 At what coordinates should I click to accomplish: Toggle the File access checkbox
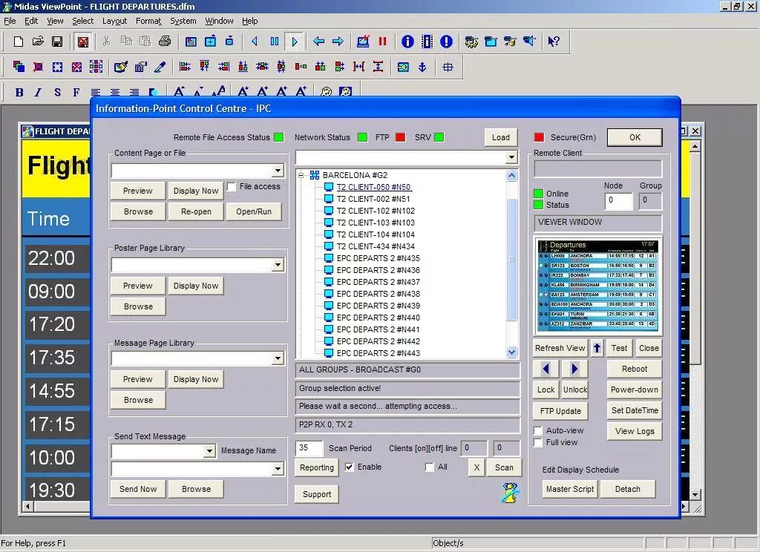(x=232, y=186)
